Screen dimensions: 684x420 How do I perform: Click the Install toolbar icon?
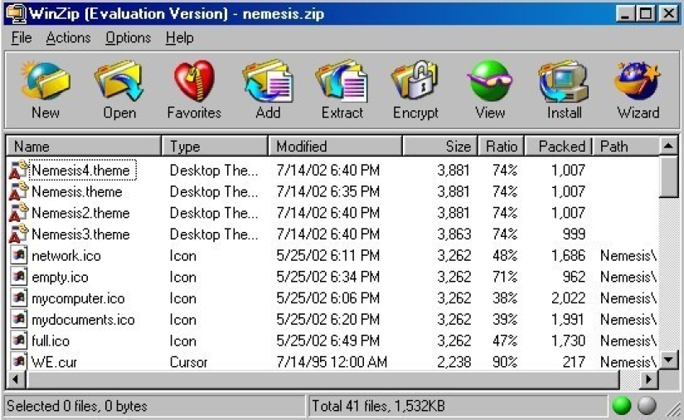click(564, 89)
